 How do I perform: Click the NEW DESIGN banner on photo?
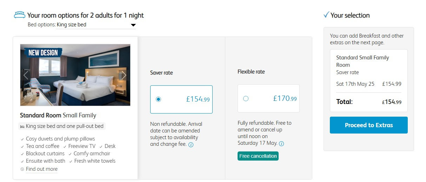(x=43, y=53)
